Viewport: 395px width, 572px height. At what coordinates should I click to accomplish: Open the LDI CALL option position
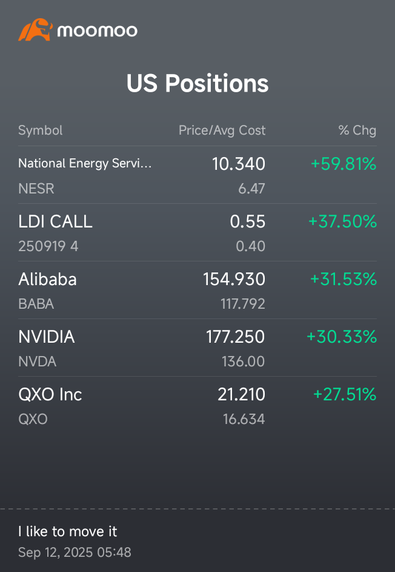click(55, 221)
